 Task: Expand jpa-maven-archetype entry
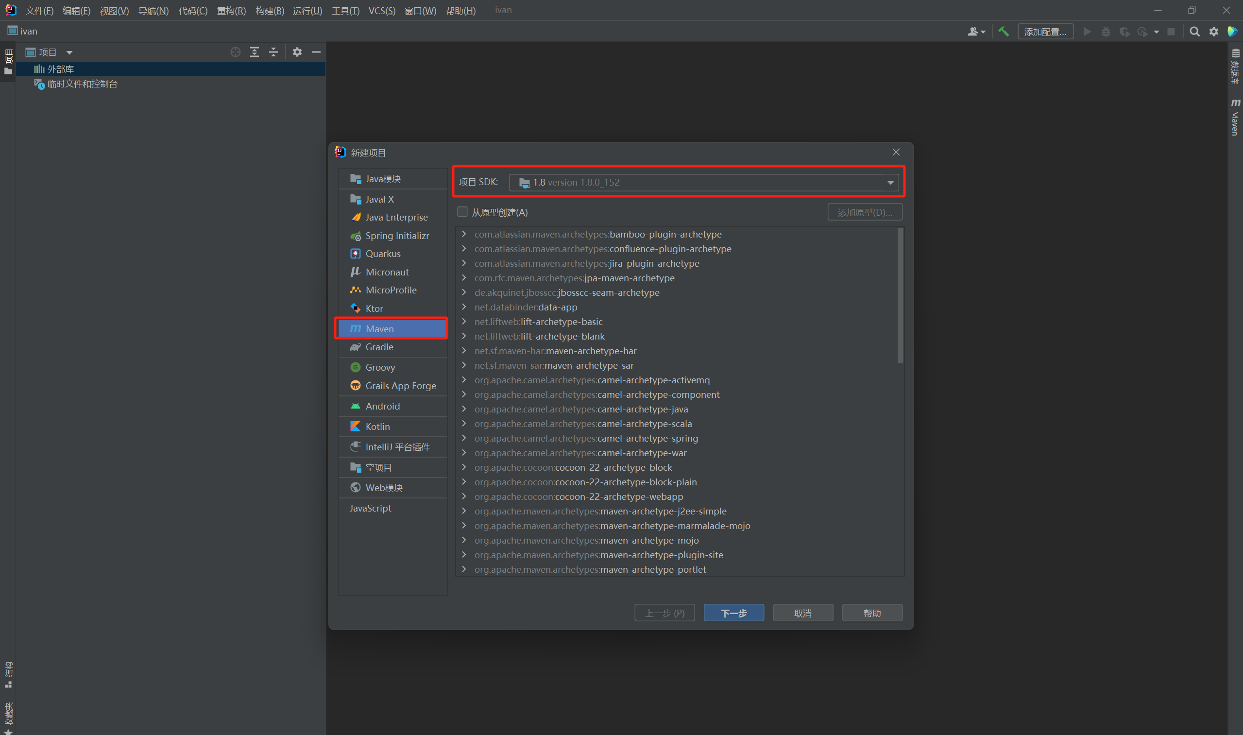coord(464,278)
